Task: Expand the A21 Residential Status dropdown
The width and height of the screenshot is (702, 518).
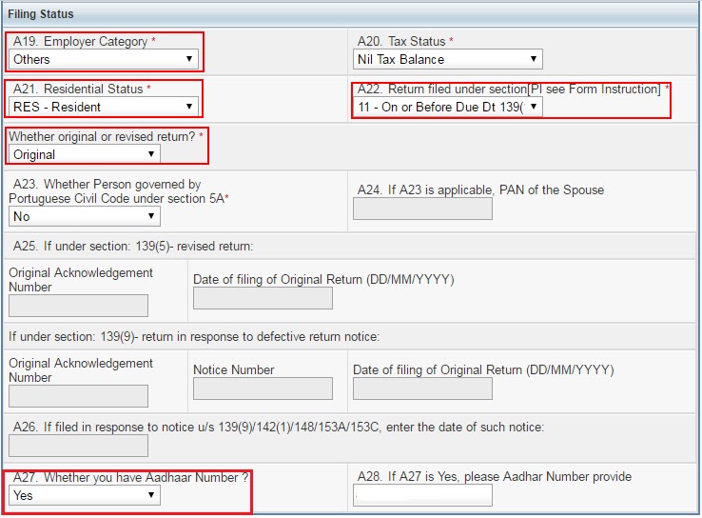Action: pos(104,107)
